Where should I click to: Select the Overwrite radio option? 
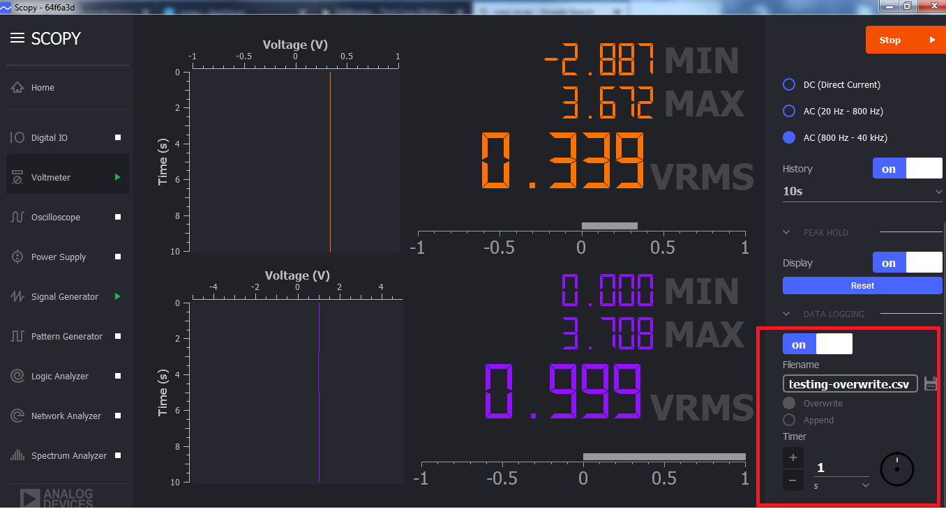pyautogui.click(x=789, y=404)
